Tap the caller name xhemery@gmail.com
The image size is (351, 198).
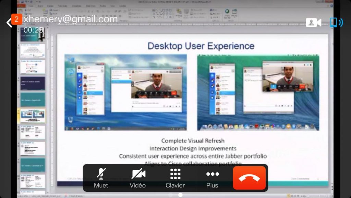pos(71,19)
